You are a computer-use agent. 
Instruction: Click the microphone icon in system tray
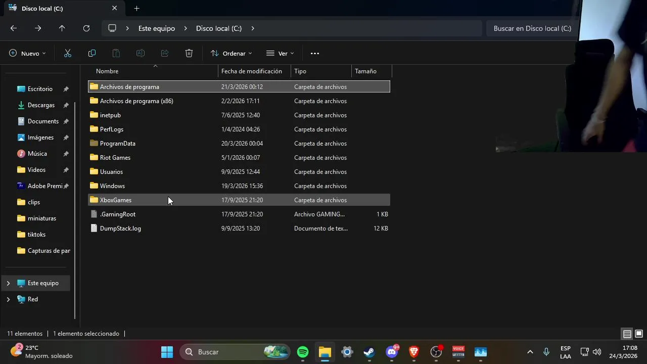click(x=546, y=352)
